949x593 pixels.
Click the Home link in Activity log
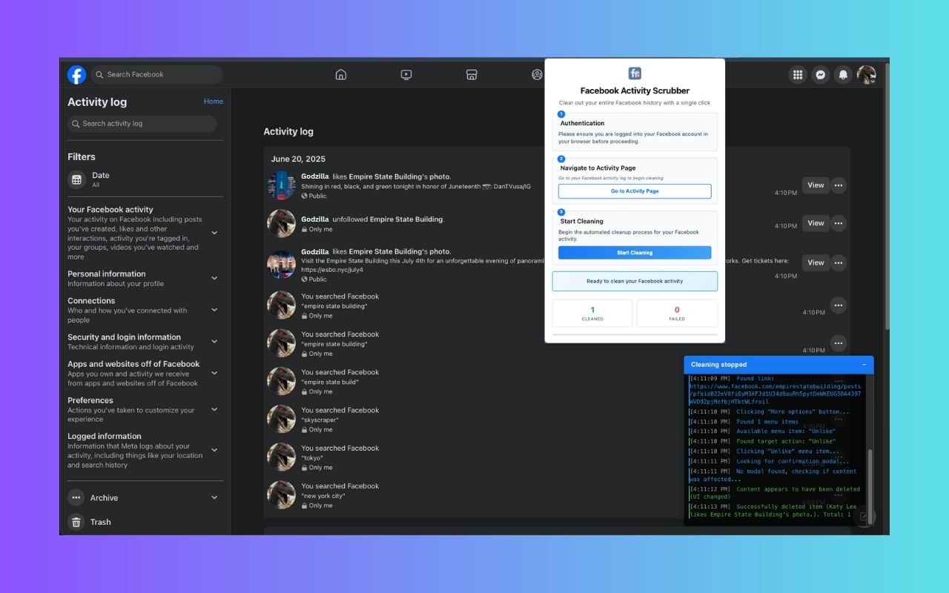click(214, 102)
